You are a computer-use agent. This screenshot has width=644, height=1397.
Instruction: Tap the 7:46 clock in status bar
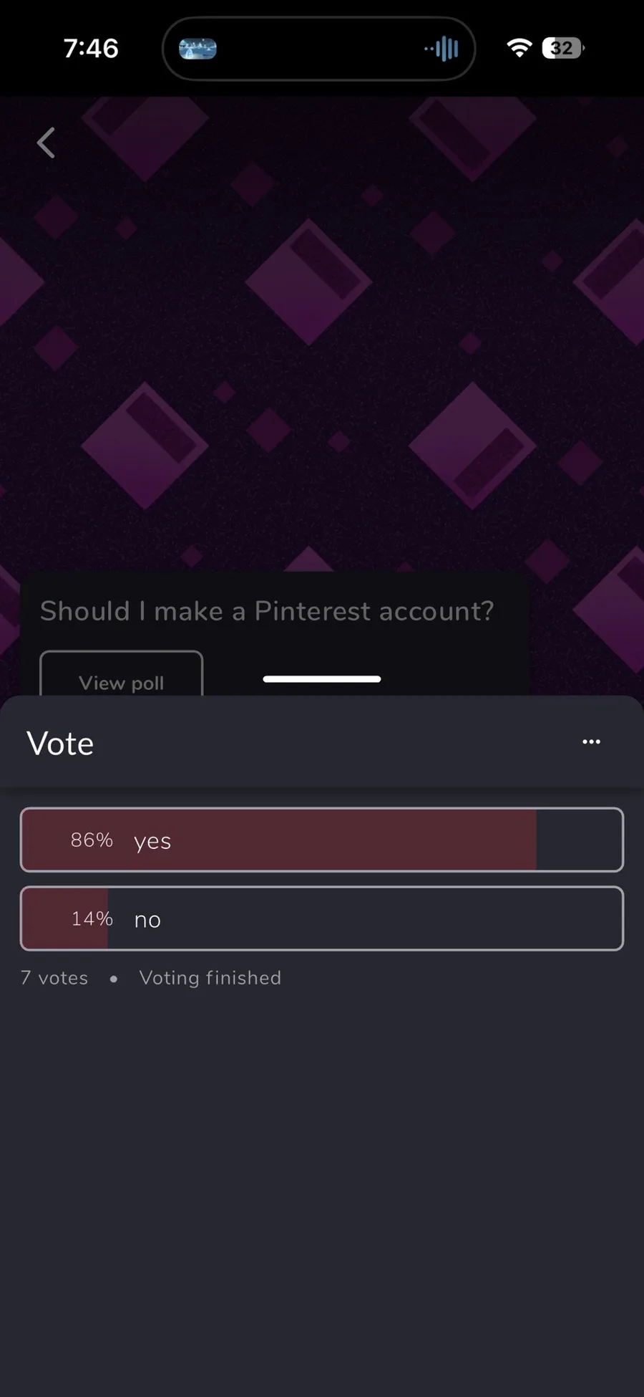91,48
